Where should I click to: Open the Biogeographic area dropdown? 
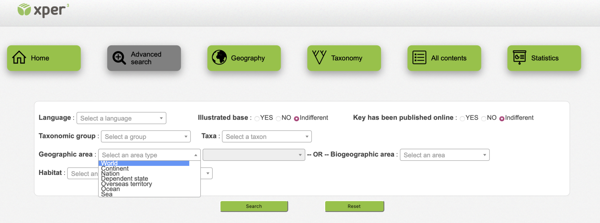pos(444,155)
